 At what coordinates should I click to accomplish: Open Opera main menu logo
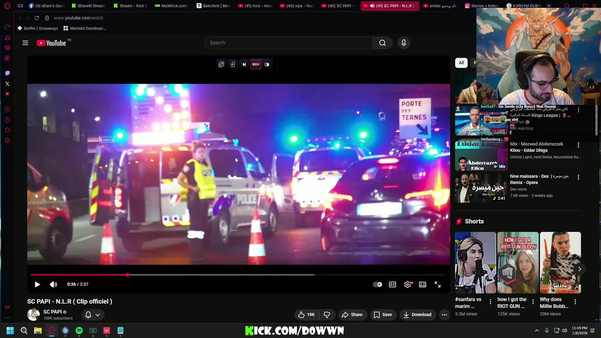point(7,6)
